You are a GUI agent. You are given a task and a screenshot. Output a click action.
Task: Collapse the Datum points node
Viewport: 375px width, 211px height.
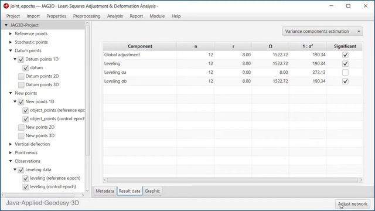coord(11,51)
